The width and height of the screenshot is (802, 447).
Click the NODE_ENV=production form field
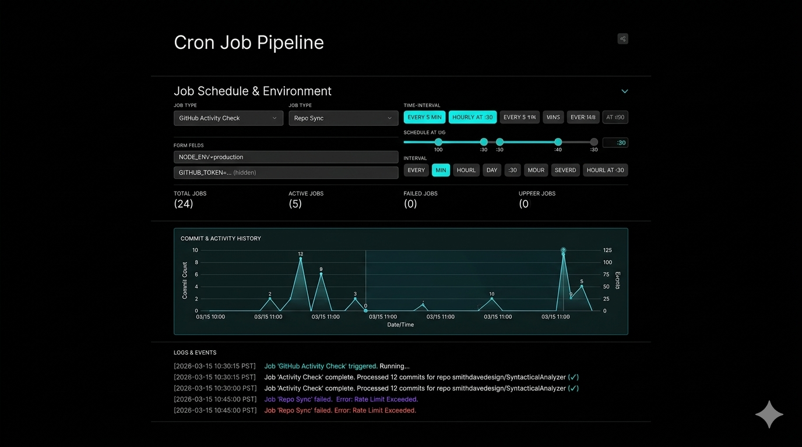(x=286, y=157)
